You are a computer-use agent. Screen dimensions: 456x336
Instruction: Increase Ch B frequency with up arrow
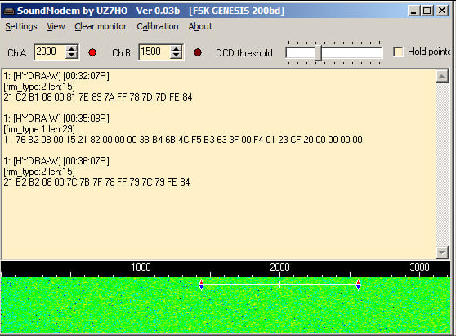pos(176,49)
